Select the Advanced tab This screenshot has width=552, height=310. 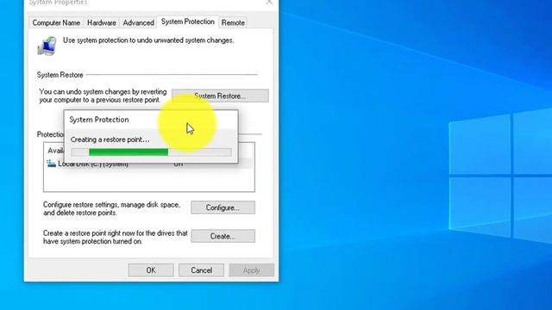click(138, 22)
